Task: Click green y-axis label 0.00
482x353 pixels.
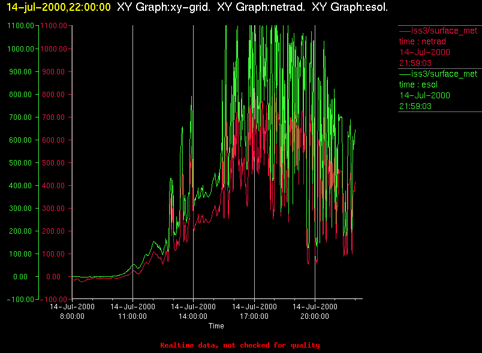Action: (x=20, y=276)
